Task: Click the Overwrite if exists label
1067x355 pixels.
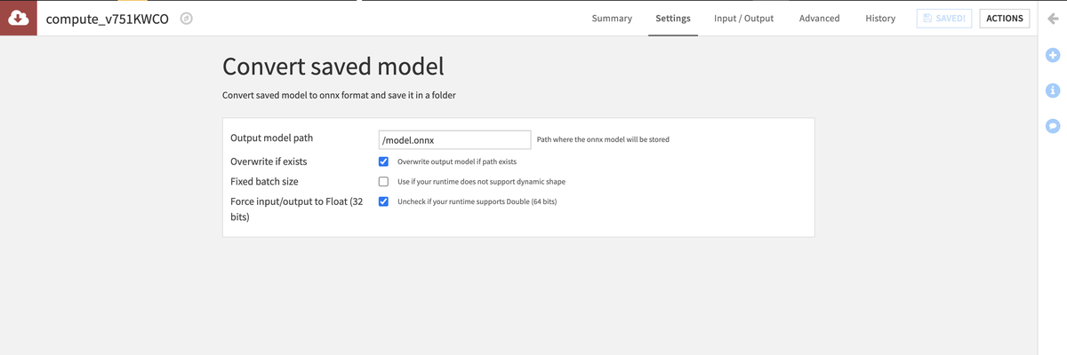Action: (x=269, y=162)
